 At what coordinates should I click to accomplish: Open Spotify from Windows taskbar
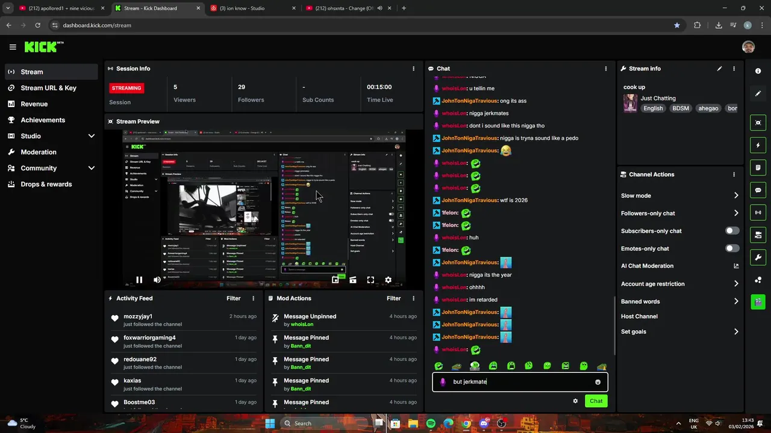pos(431,423)
